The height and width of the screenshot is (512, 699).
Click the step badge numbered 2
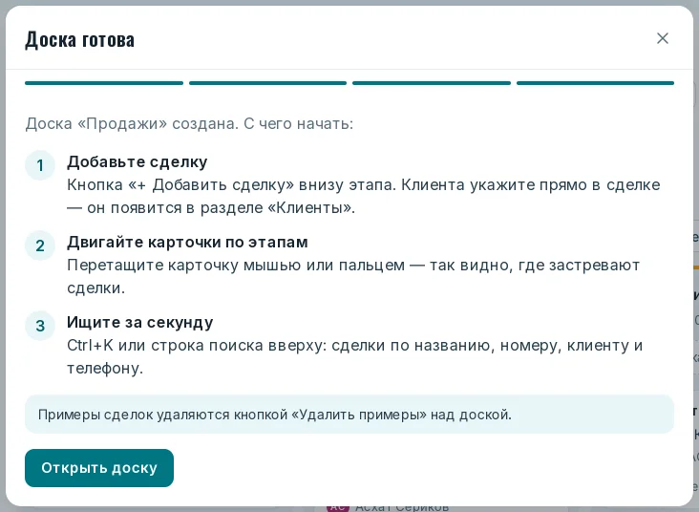[x=40, y=245]
